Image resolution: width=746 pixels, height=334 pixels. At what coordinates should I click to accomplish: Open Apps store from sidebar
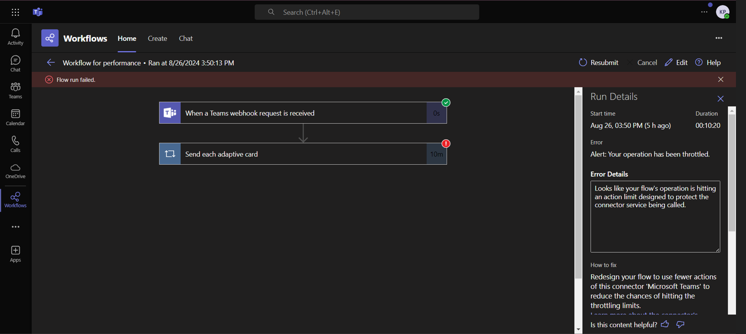(x=15, y=254)
